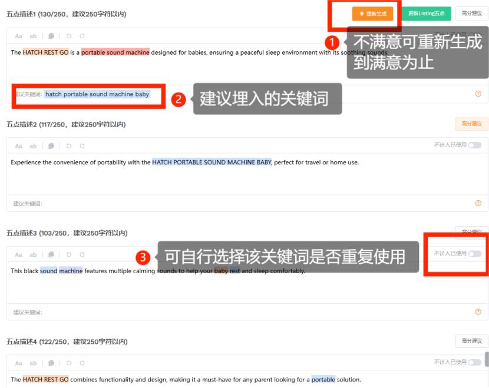Screen dimensions: 489x388
Task: Click the Aa case icon in 五点描述3 toolbar
Action: (18, 254)
